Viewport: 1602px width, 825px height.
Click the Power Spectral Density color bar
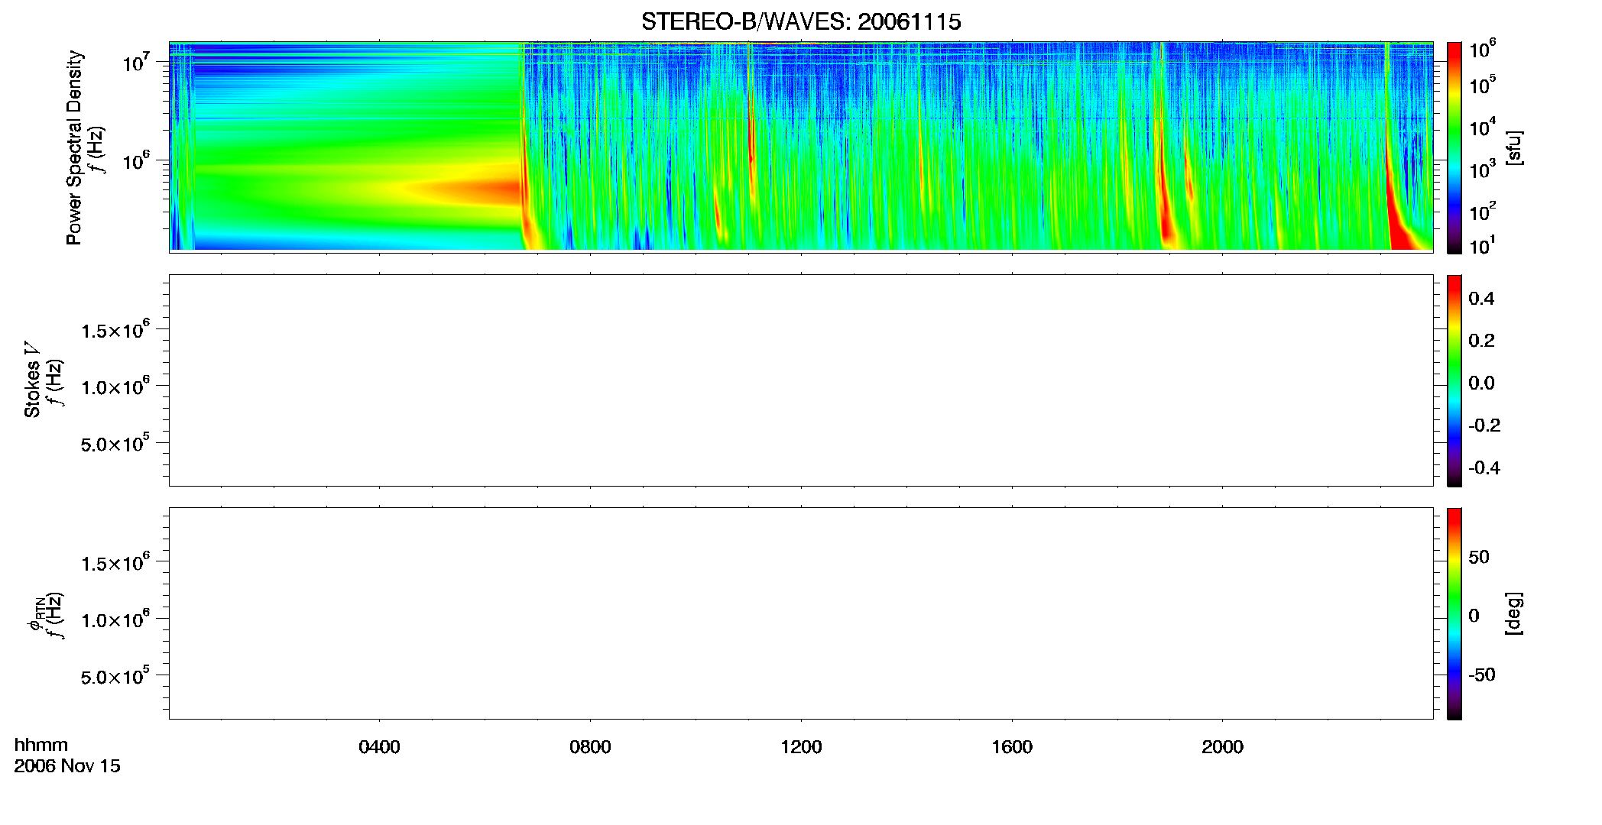coord(1454,147)
